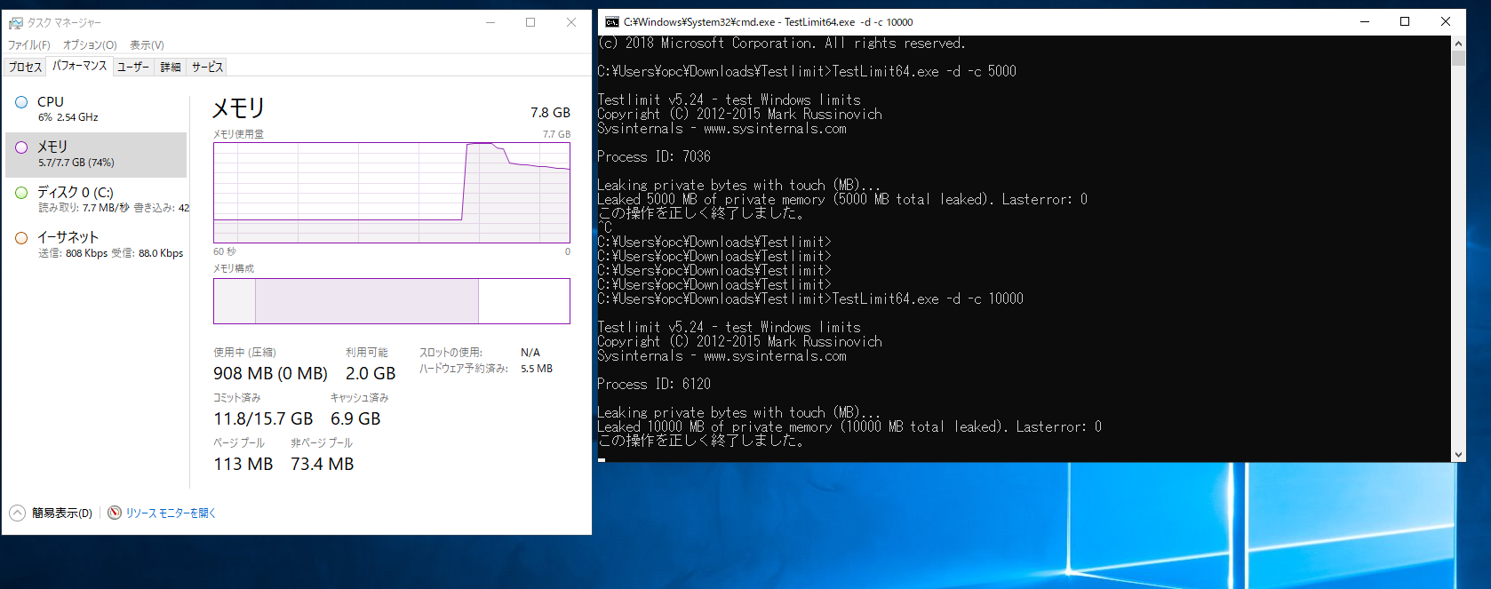Click the メモリ構成 composition bar
Image resolution: width=1491 pixels, height=589 pixels.
click(392, 301)
